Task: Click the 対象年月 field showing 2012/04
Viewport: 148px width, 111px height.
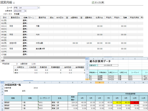Action: [19, 11]
